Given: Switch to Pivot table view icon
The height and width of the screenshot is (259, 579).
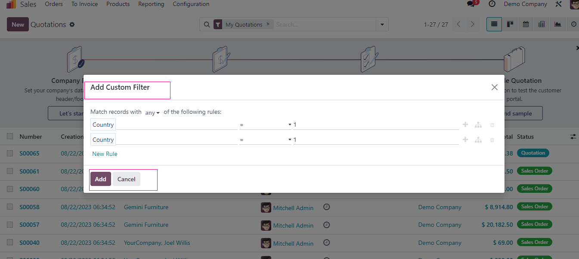Looking at the screenshot, I should point(542,24).
